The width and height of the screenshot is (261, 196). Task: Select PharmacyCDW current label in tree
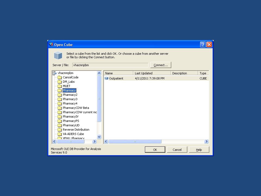coord(80,112)
